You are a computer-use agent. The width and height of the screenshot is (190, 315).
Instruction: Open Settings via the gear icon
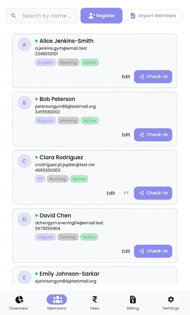[x=171, y=299]
